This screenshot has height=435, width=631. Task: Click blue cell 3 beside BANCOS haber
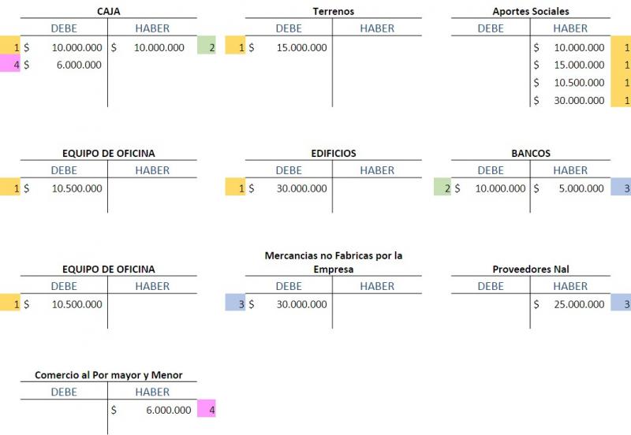[x=621, y=188]
